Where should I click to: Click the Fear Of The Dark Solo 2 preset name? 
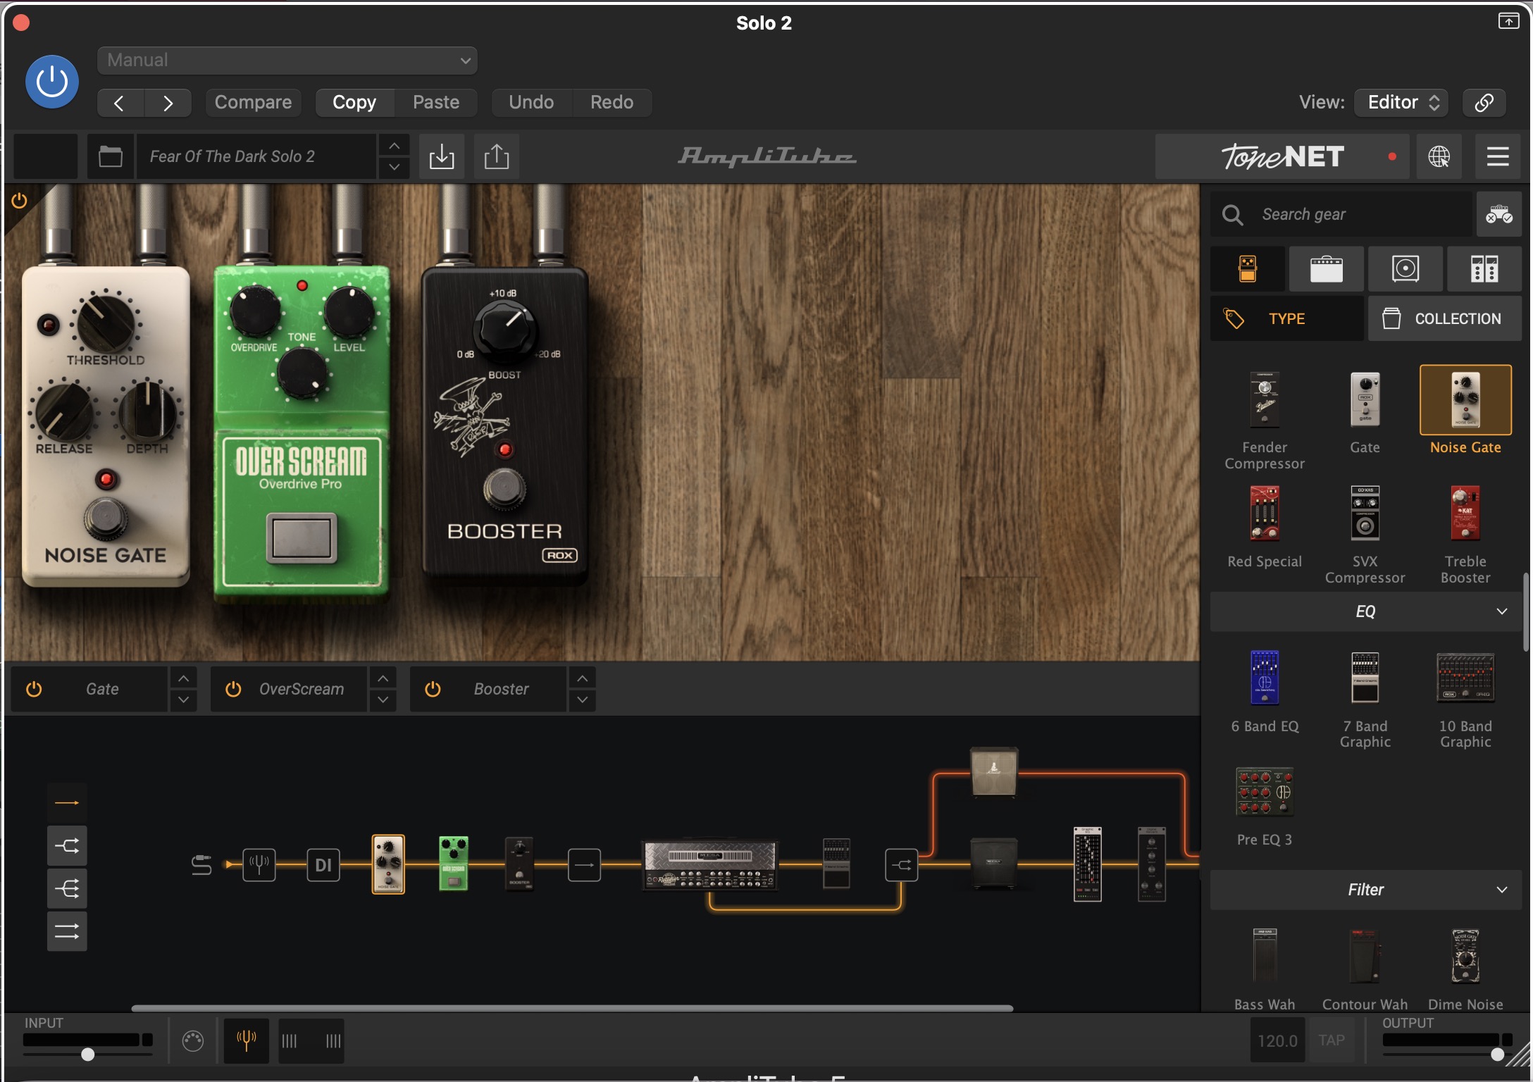coord(256,156)
